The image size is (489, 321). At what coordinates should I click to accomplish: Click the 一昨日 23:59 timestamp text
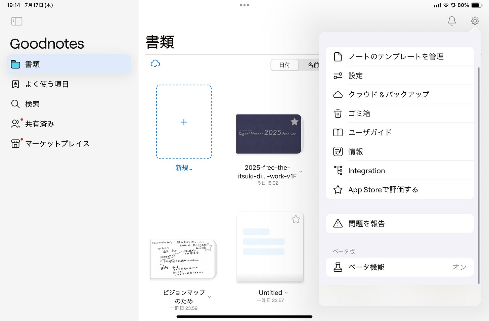tap(184, 308)
